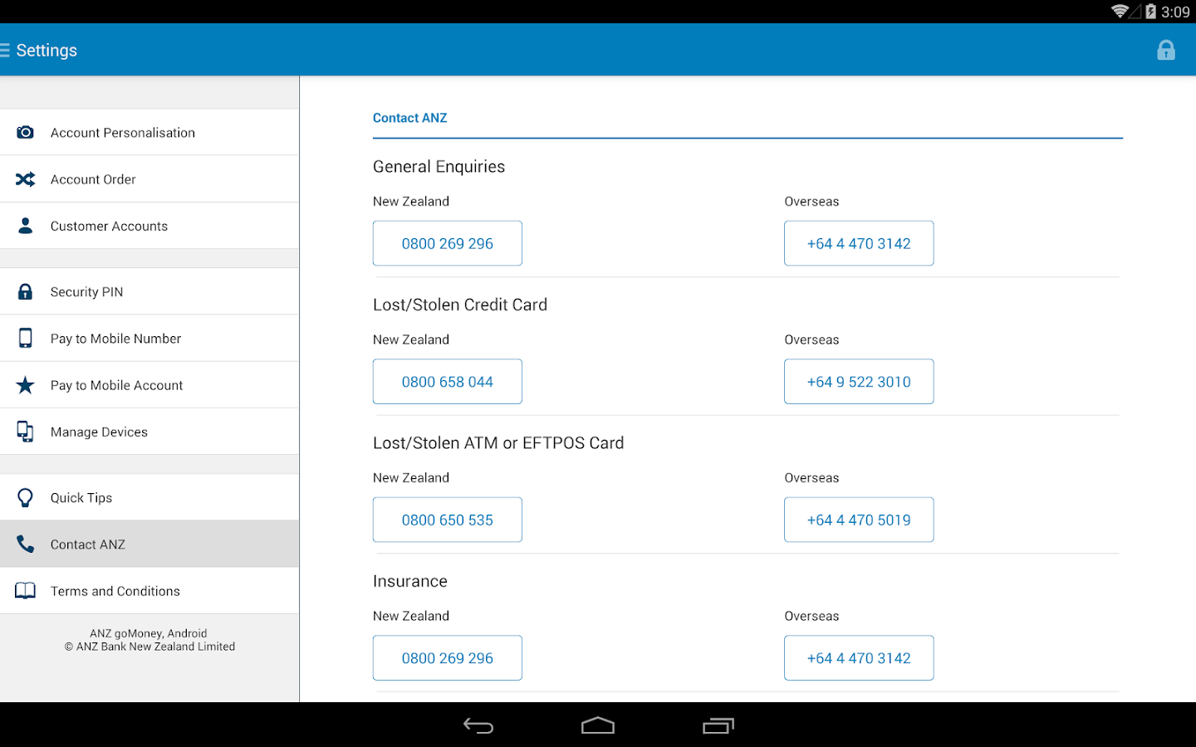Dial overseas credit card line +64 9 522 3010
The height and width of the screenshot is (747, 1196).
859,382
